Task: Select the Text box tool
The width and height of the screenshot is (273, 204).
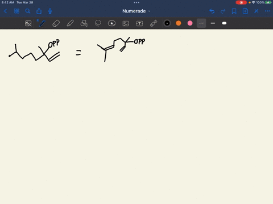Action: point(139,23)
